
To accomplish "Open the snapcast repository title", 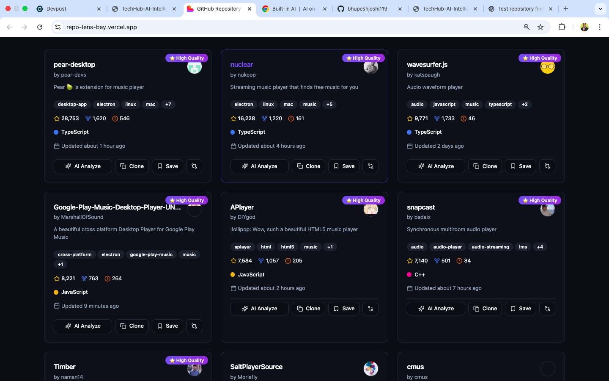I will click(421, 207).
